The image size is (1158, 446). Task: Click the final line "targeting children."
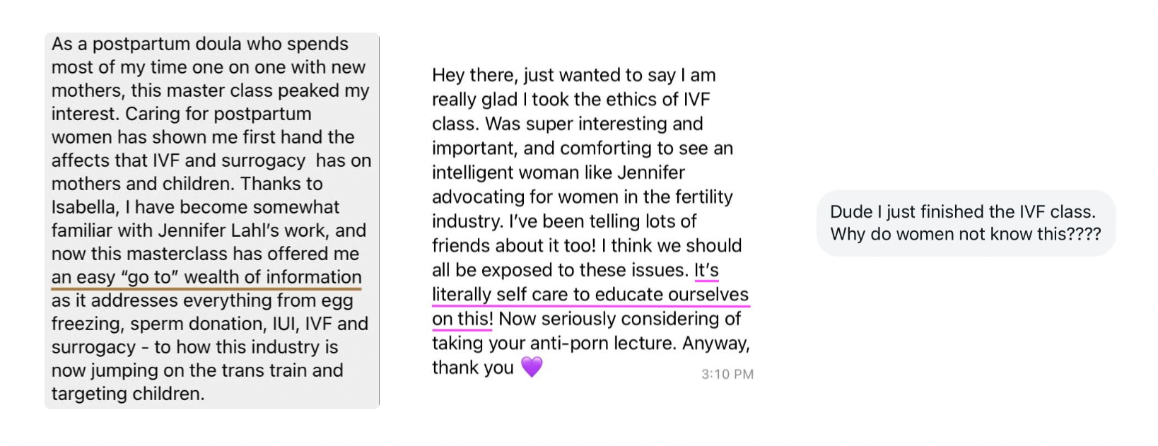pyautogui.click(x=128, y=394)
